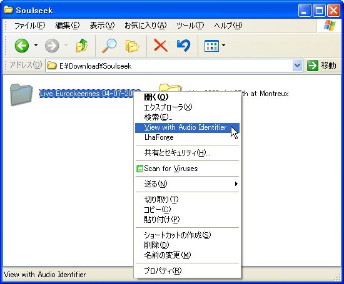
Task: Open the ファイル(F) menu
Action: 29,26
